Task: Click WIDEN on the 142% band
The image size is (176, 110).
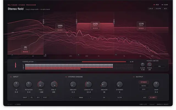Action: coord(95,28)
